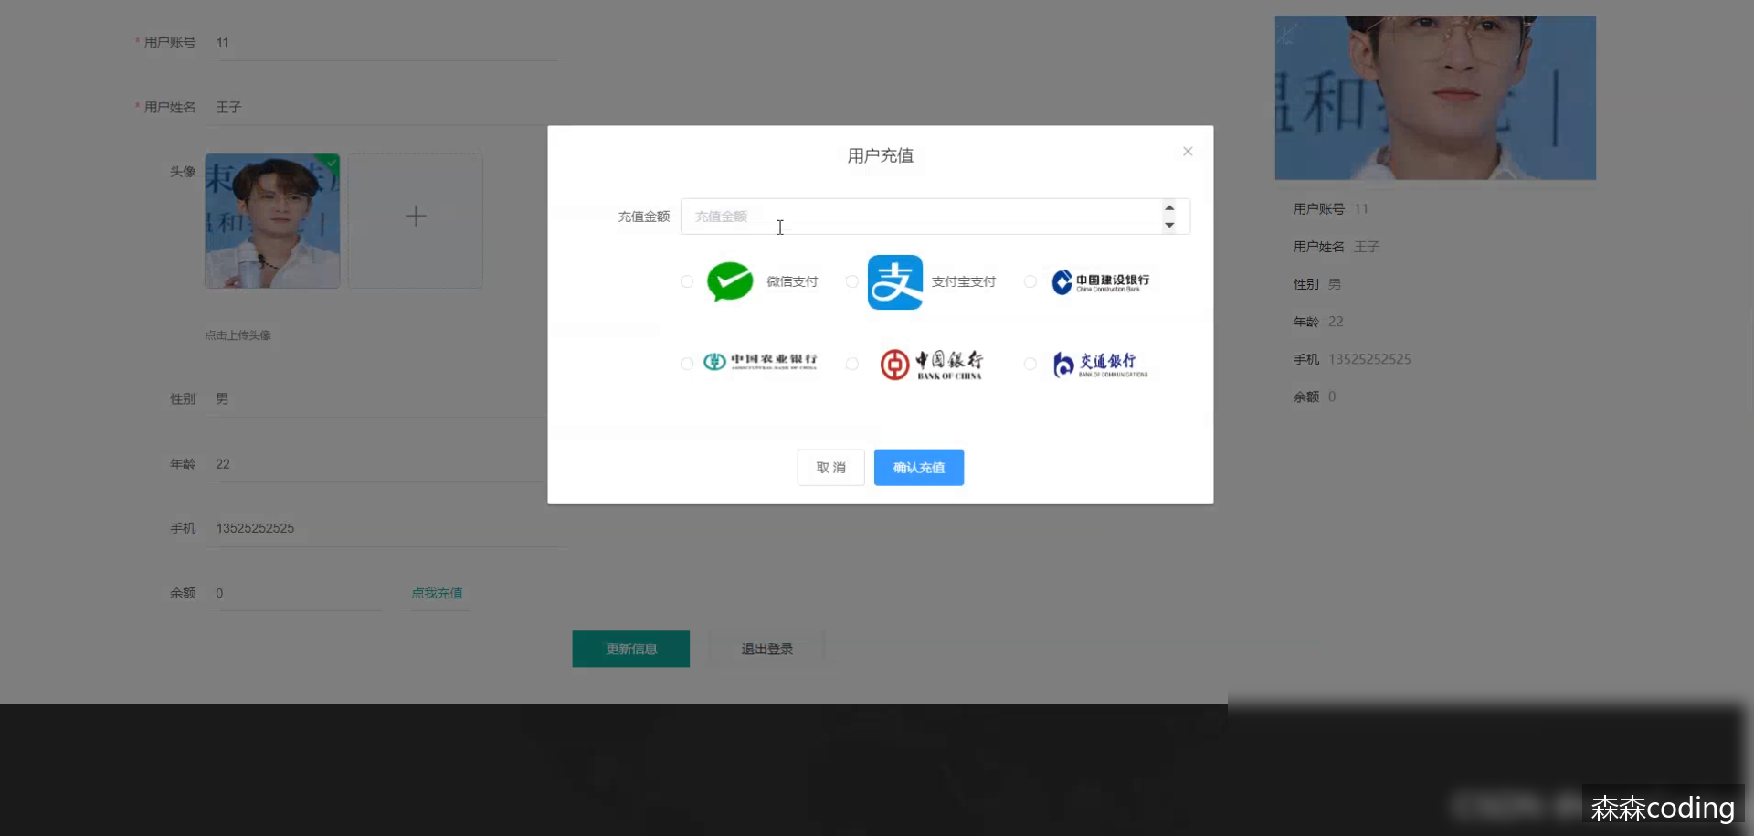Click the Bank of China logo

coord(932,364)
